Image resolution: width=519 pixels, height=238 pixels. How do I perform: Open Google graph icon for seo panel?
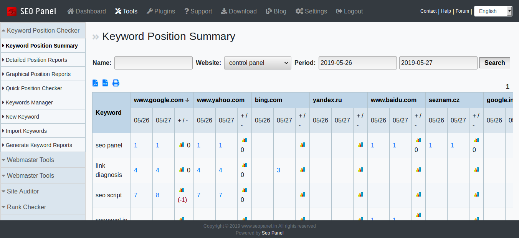click(182, 145)
